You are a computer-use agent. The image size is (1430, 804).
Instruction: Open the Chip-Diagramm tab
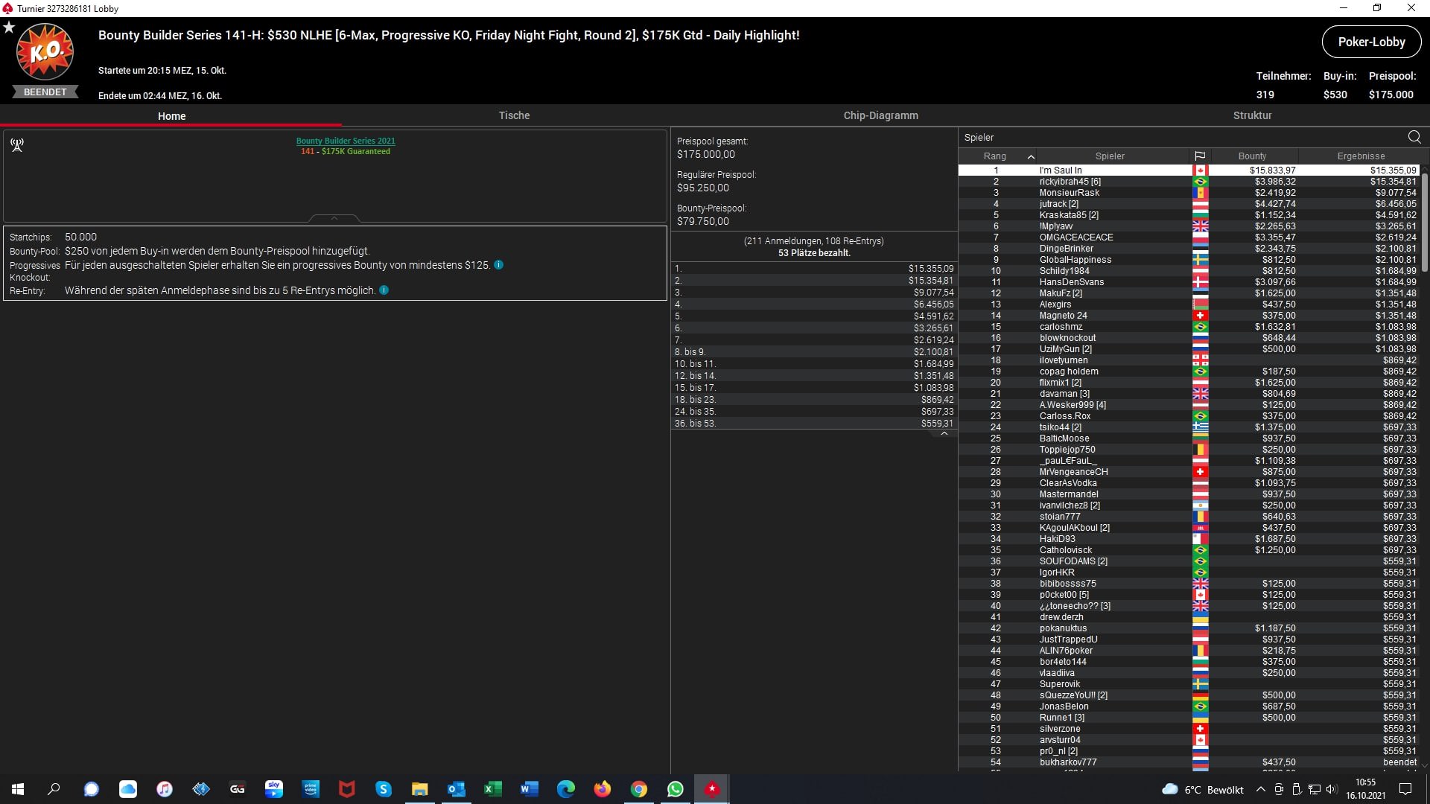click(880, 115)
